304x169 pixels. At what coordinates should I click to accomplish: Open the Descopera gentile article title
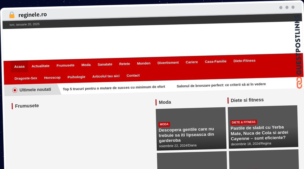click(x=186, y=135)
